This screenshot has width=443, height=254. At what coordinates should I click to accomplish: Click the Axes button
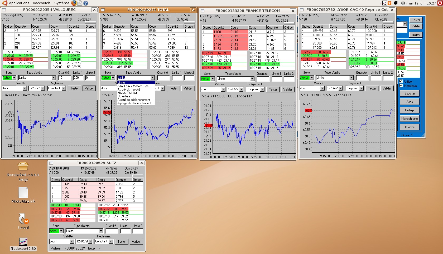[410, 102]
